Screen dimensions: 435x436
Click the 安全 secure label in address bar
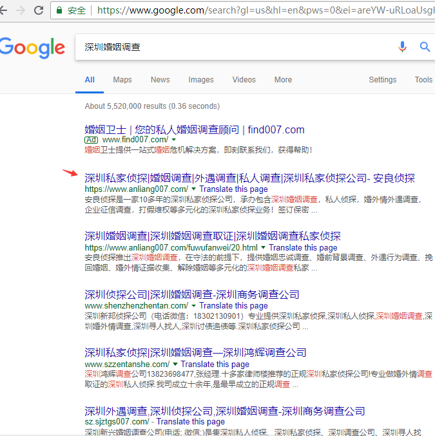[x=77, y=10]
